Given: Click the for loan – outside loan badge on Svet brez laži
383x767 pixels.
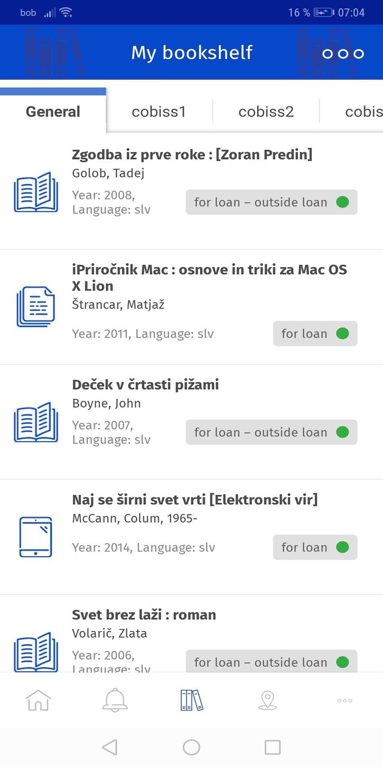Looking at the screenshot, I should [272, 662].
